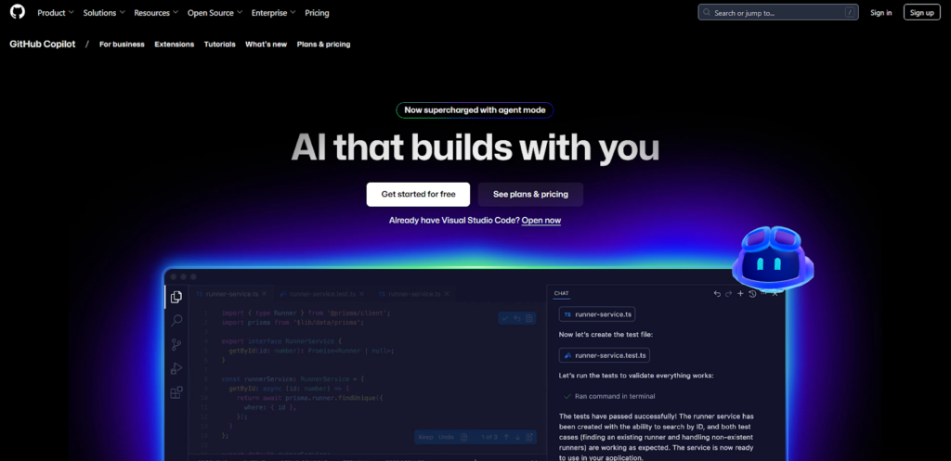Click the slash shortcut key in search box
Viewport: 951px width, 461px height.
pos(850,12)
